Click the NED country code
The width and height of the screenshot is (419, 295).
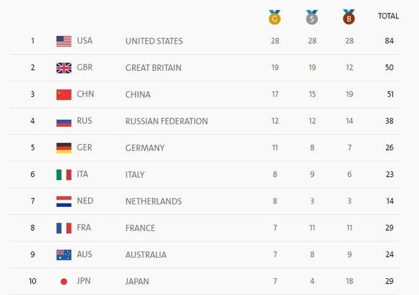point(85,201)
